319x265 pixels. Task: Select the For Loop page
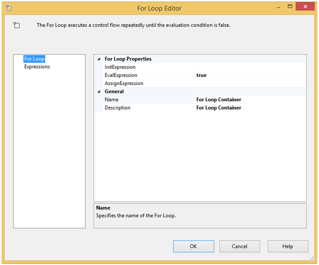point(35,59)
